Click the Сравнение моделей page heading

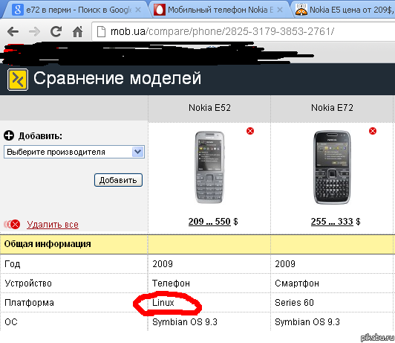click(x=117, y=78)
